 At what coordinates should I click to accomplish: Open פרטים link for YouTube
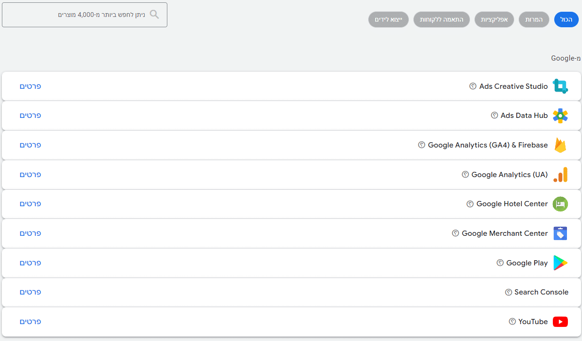pyautogui.click(x=31, y=322)
